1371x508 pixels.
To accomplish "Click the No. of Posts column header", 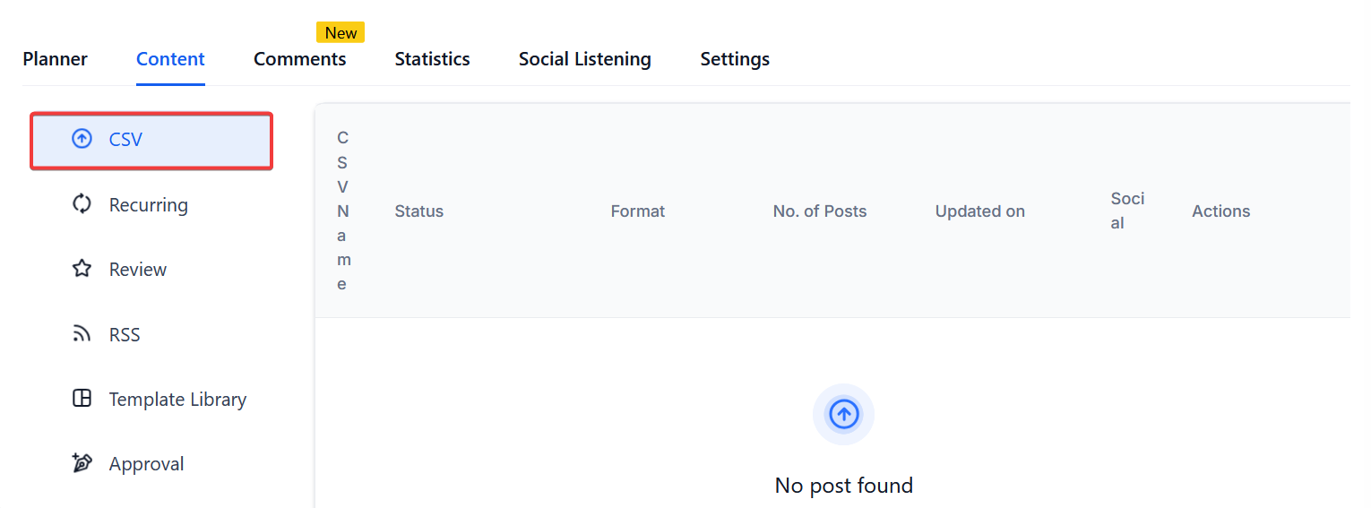I will point(819,211).
